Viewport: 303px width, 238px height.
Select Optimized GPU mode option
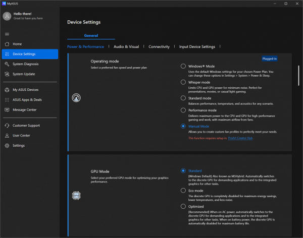183,207
